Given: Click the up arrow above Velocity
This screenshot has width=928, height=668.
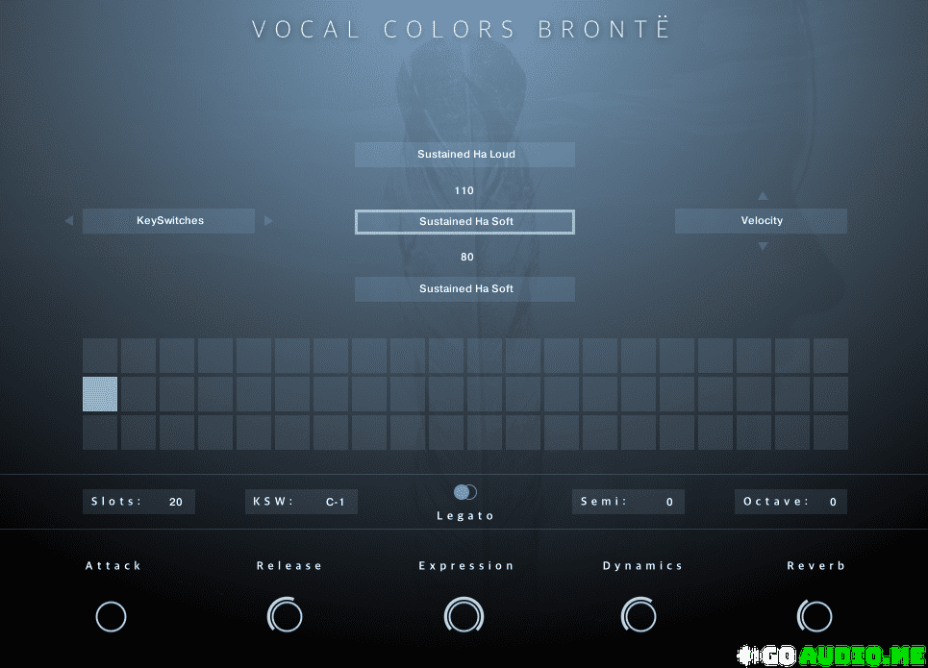Looking at the screenshot, I should [x=763, y=196].
